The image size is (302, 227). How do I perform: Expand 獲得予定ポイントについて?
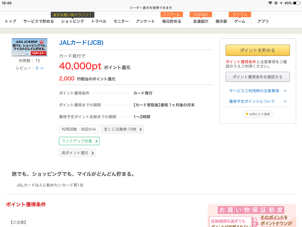pyautogui.click(x=257, y=101)
